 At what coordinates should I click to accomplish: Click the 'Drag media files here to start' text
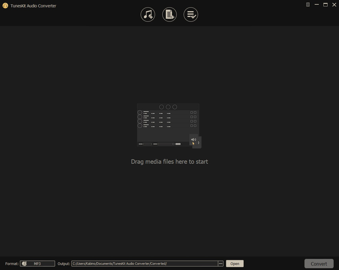[x=169, y=162]
